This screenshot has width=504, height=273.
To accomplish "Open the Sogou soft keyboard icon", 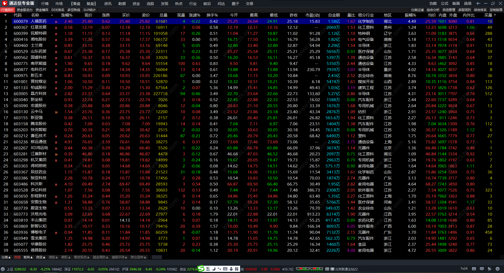I will (225, 269).
